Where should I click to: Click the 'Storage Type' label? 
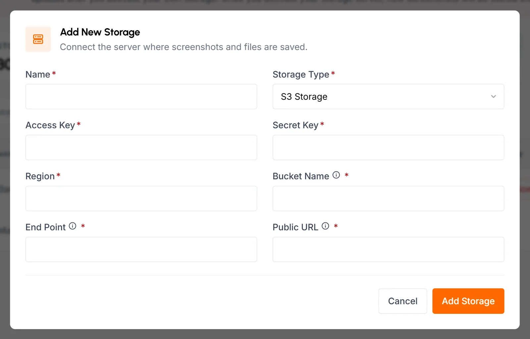(301, 75)
